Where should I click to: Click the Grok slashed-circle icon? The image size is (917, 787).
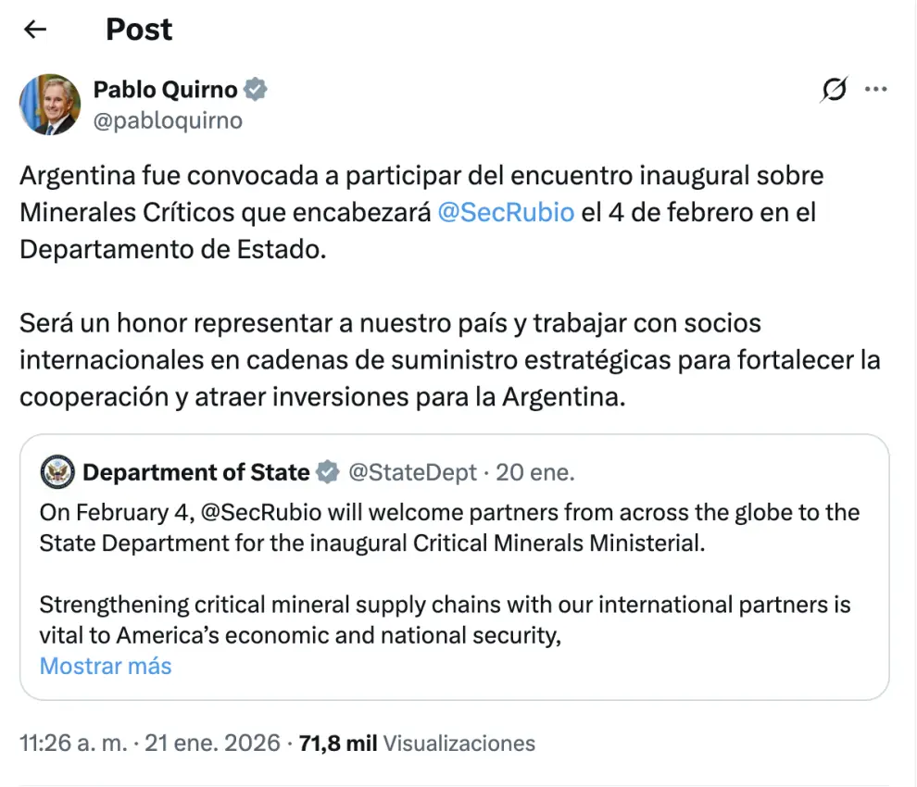tap(834, 90)
